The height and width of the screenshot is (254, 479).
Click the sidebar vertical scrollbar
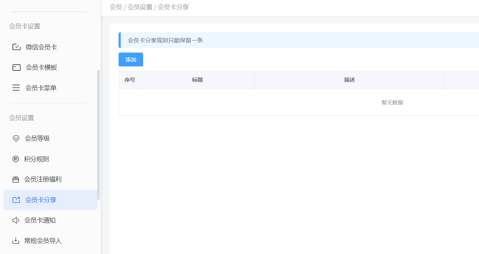click(99, 135)
